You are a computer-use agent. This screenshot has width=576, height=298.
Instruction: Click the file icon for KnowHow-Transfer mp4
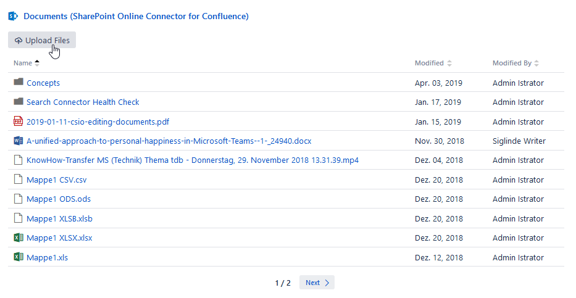tap(18, 160)
